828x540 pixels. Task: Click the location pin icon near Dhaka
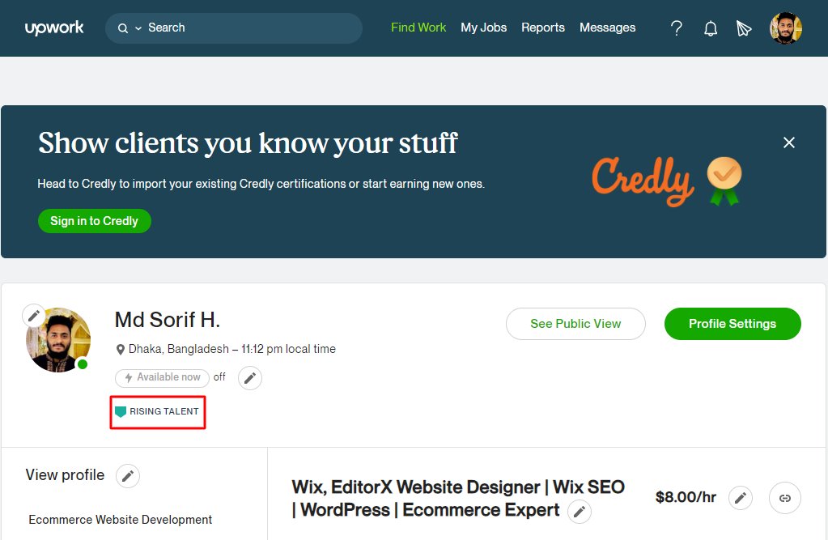click(121, 349)
